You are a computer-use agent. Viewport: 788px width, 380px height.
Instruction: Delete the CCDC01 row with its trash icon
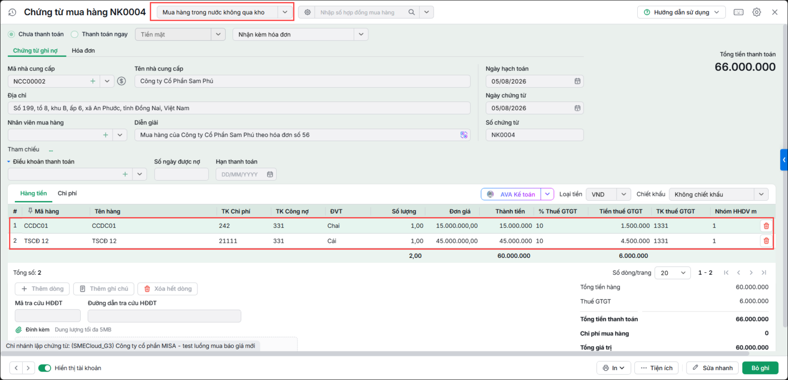[766, 226]
